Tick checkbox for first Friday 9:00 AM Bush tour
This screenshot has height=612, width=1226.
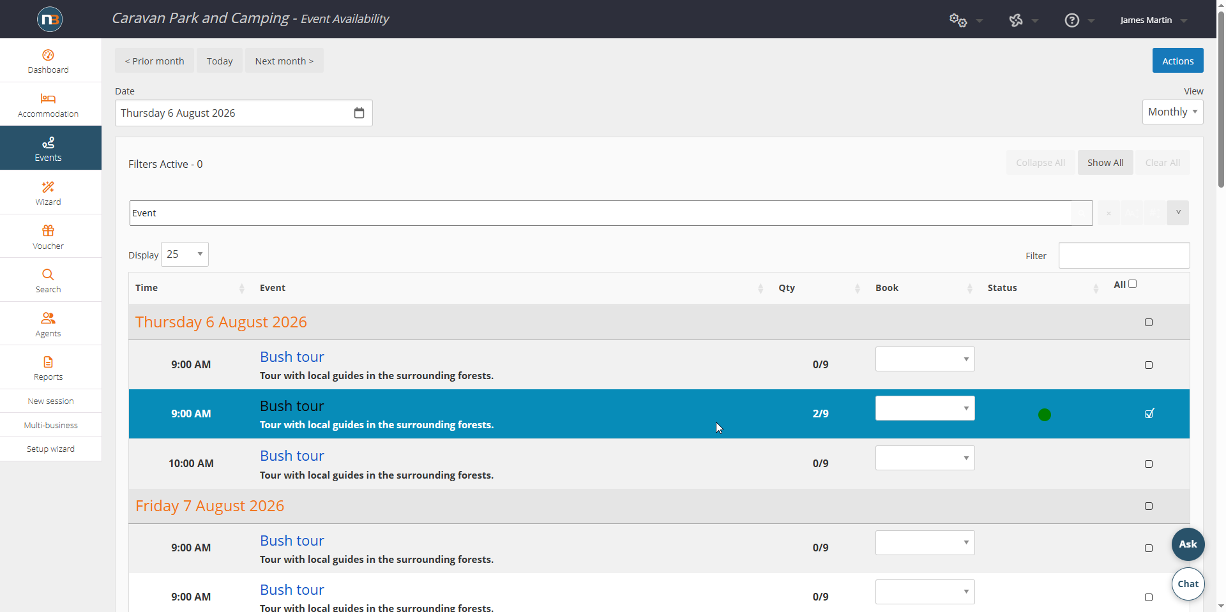(x=1149, y=548)
